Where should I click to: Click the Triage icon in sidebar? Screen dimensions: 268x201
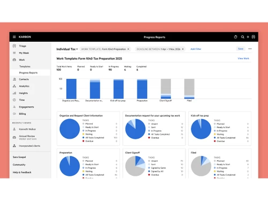[14, 46]
